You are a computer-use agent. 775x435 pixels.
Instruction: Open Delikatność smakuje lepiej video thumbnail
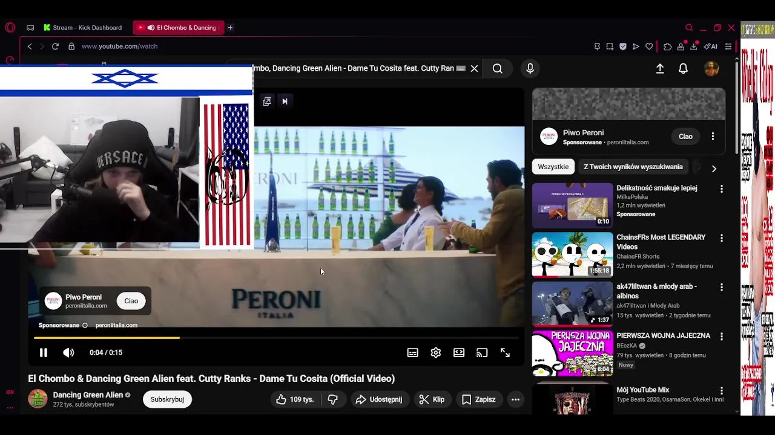tap(572, 205)
